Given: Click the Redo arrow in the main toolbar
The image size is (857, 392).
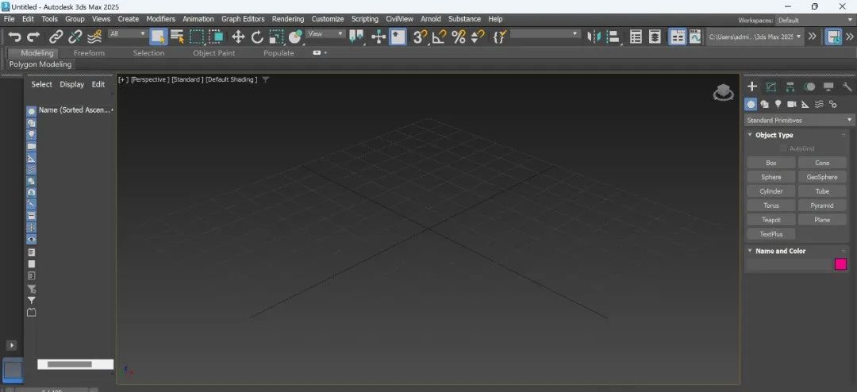Looking at the screenshot, I should click(x=33, y=37).
